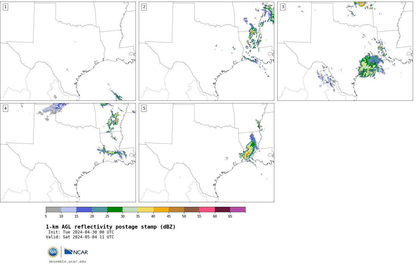Click the colorbar tick label 20
The height and width of the screenshot is (265, 416).
[92, 216]
